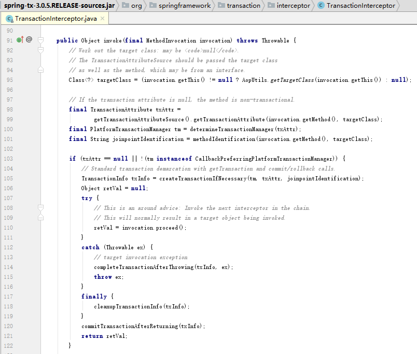
Task: Collapse the invoke method fold on line 91
Action: coord(40,40)
